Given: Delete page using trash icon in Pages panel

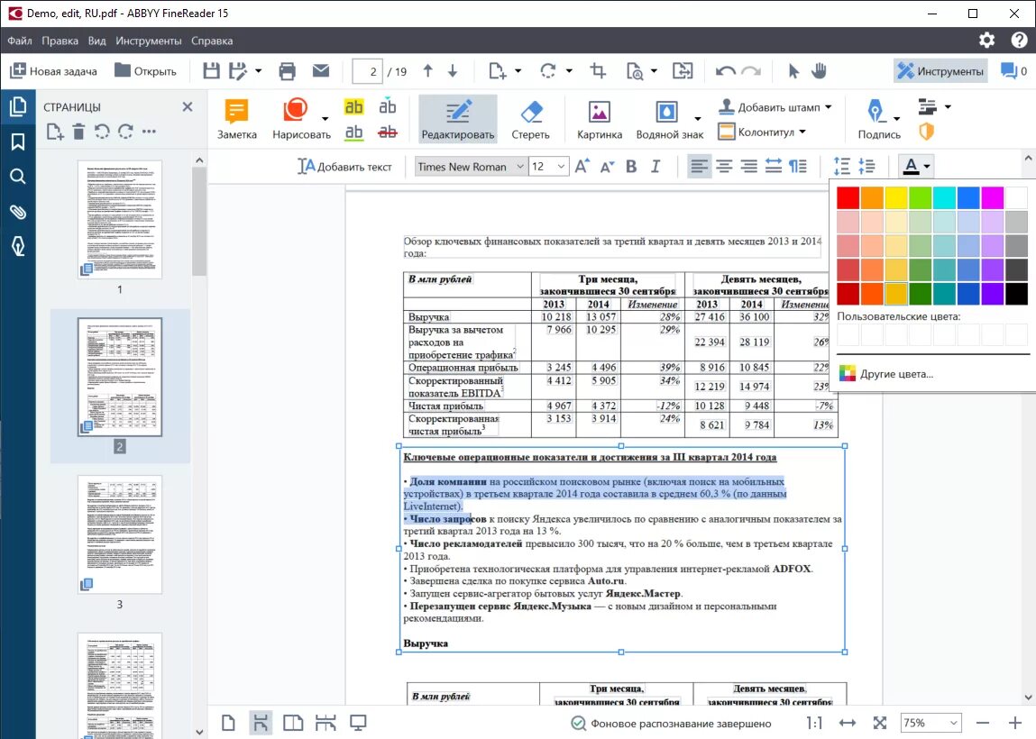Looking at the screenshot, I should [78, 132].
